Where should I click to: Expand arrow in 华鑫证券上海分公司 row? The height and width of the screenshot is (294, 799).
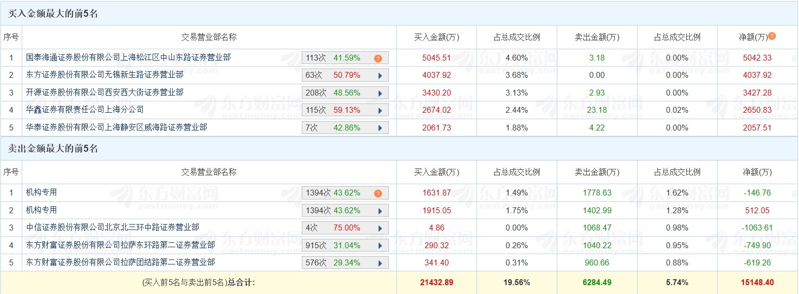pos(380,111)
